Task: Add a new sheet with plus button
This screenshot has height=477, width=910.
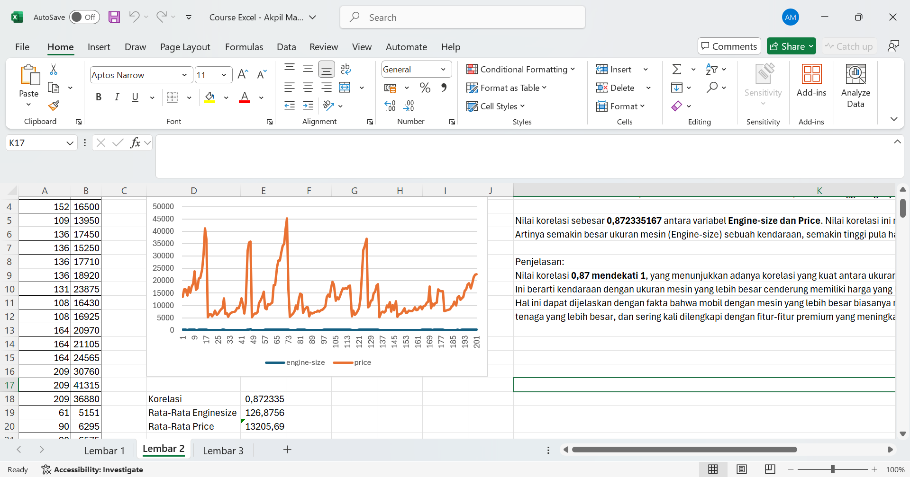Action: (x=287, y=450)
